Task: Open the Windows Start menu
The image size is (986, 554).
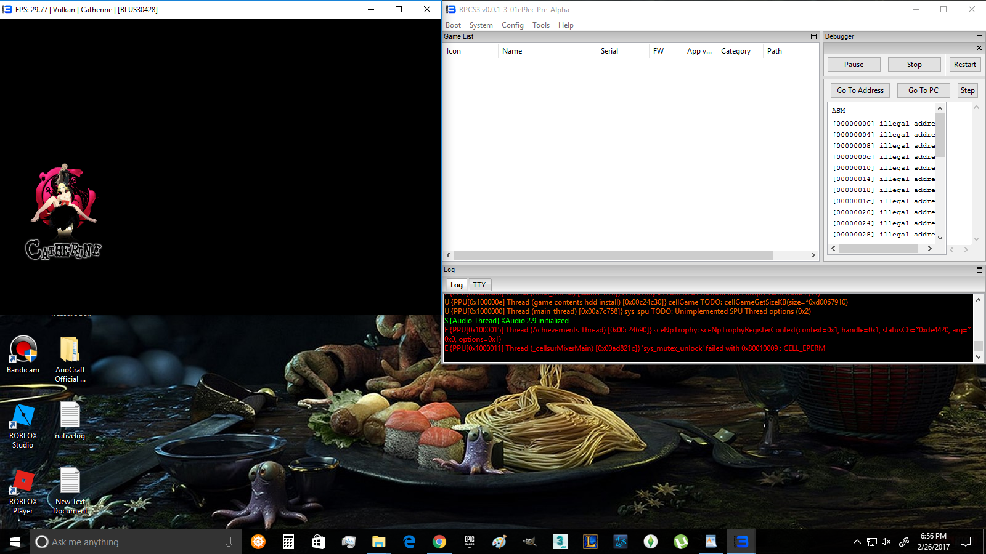Action: point(15,542)
